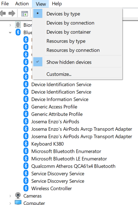The width and height of the screenshot is (138, 205).
Task: Click the Bluetooth category icon
Action: click(x=18, y=32)
